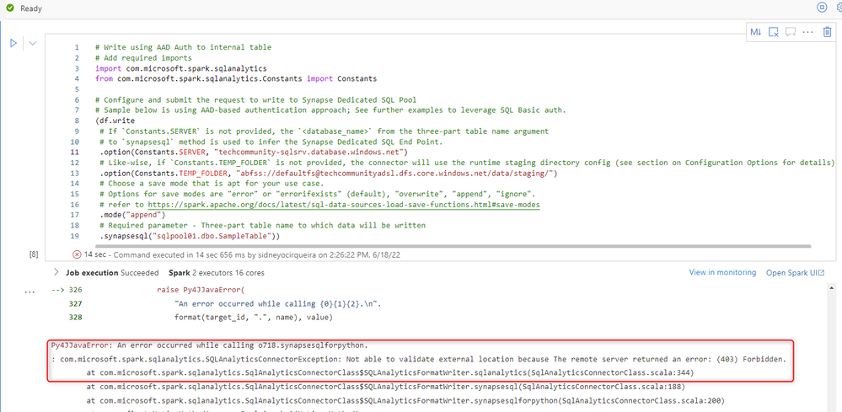
Task: Click the stop session icon at top right
Action: pyautogui.click(x=822, y=8)
